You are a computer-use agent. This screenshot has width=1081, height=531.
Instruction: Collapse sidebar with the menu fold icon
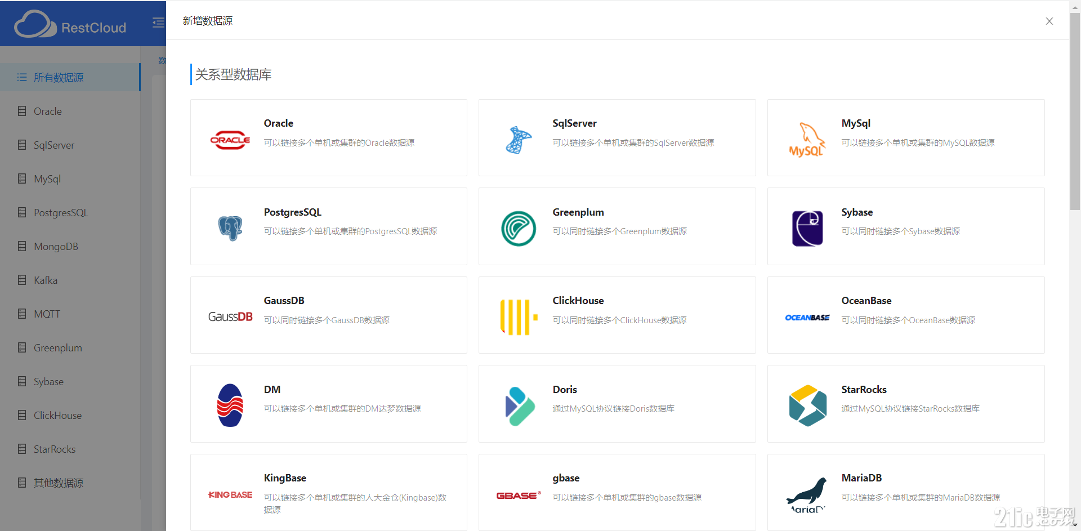point(158,23)
